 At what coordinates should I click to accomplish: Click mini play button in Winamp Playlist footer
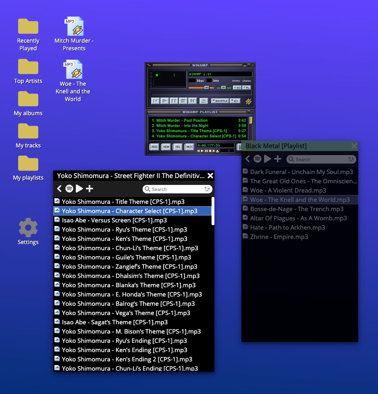[202, 151]
